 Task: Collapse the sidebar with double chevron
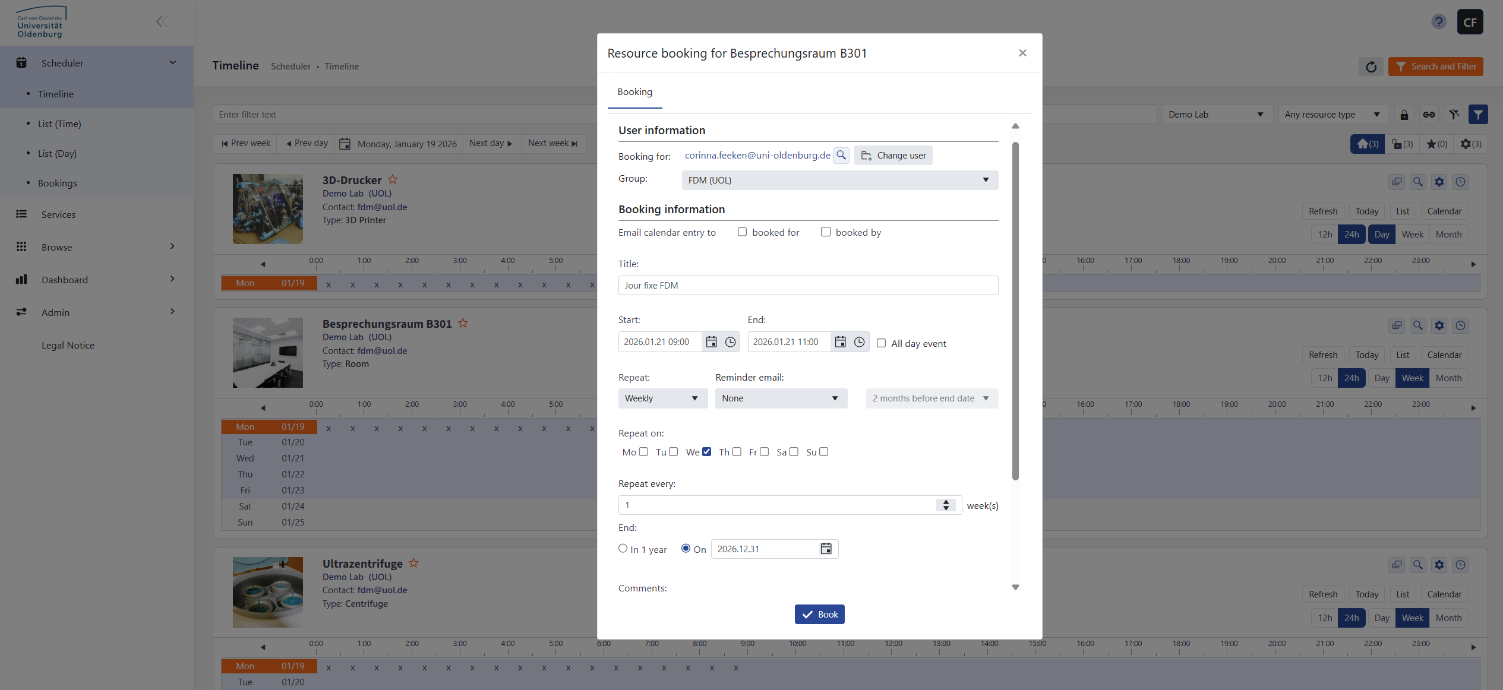[x=162, y=22]
